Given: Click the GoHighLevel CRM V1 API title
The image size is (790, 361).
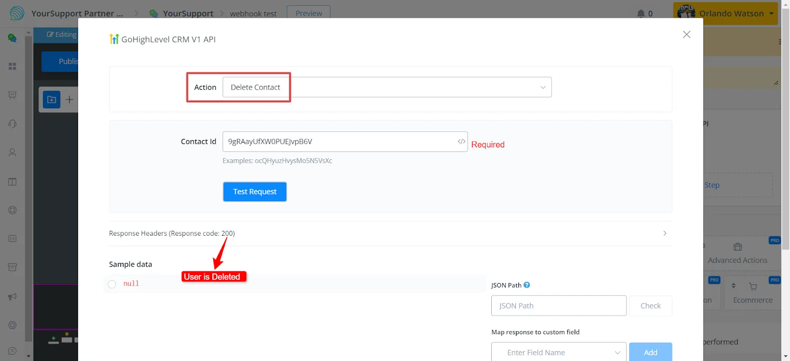Looking at the screenshot, I should 168,39.
